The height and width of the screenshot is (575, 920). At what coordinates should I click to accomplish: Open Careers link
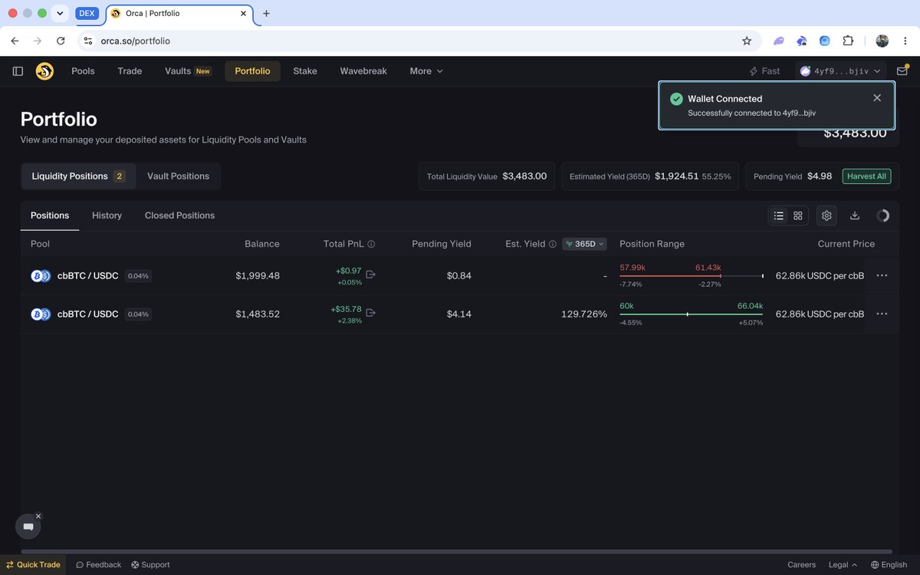point(801,565)
